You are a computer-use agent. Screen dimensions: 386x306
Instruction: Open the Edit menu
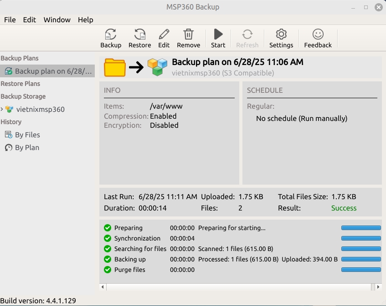[x=30, y=20]
